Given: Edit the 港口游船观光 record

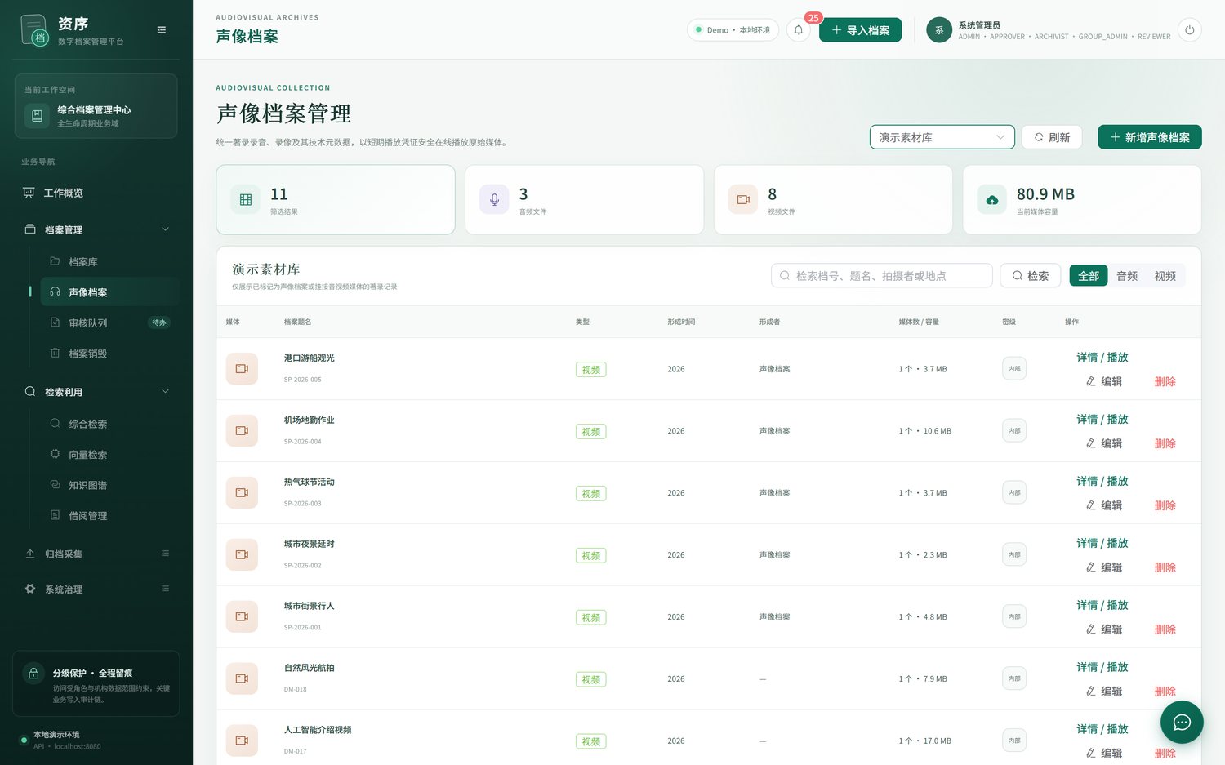Looking at the screenshot, I should tap(1104, 381).
